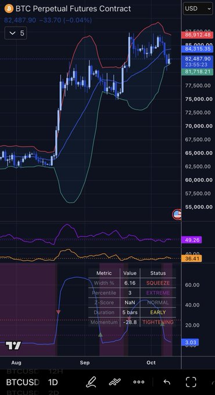Open the drawing tools pencil icon
This screenshot has height=395, width=215.
coord(91,382)
